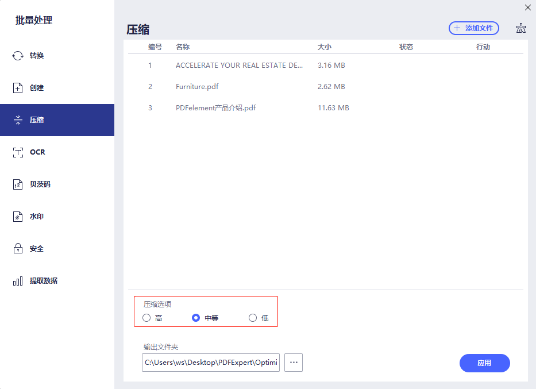Edit the output folder path field
Viewport: 536px width, 389px height.
click(x=210, y=363)
